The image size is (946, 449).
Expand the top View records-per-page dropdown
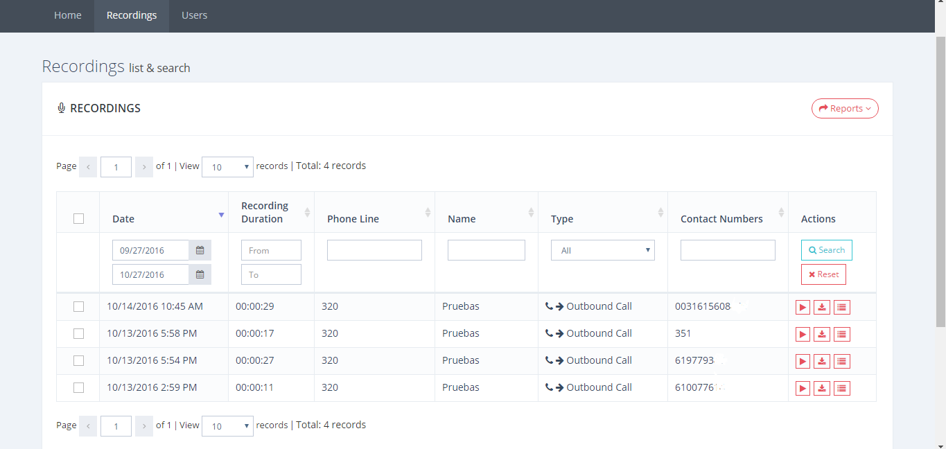[x=227, y=167]
